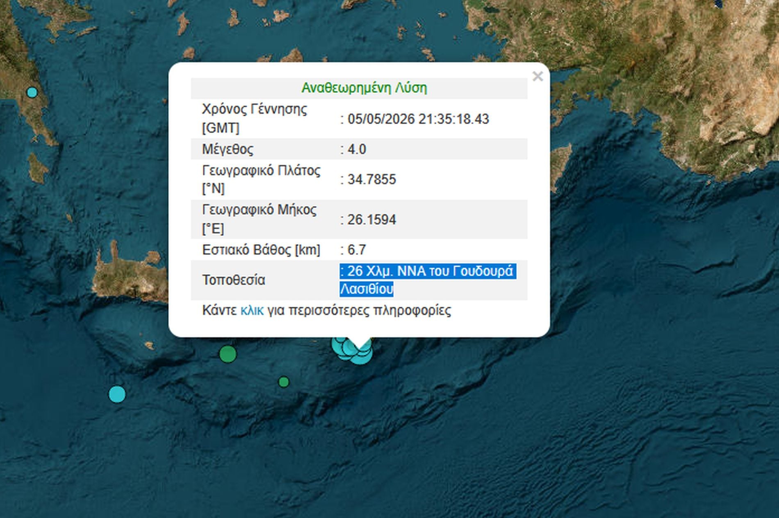Image resolution: width=779 pixels, height=518 pixels.
Task: Click the origin time value 05/05/2026 21:35:18.43
Action: (x=418, y=119)
